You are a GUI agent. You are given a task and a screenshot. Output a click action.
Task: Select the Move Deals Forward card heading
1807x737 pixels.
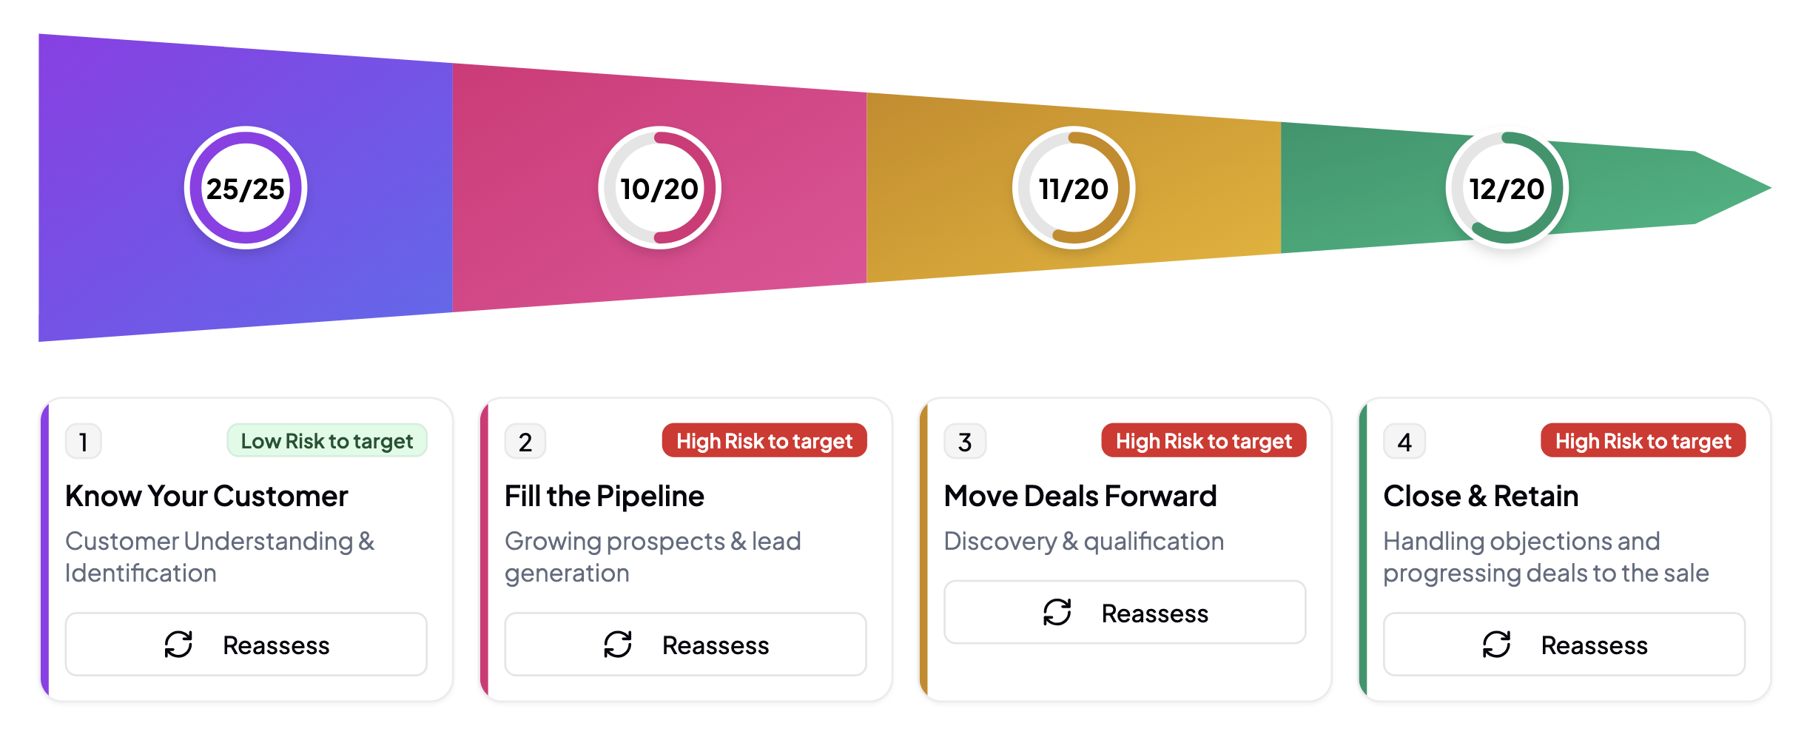[x=1080, y=496]
